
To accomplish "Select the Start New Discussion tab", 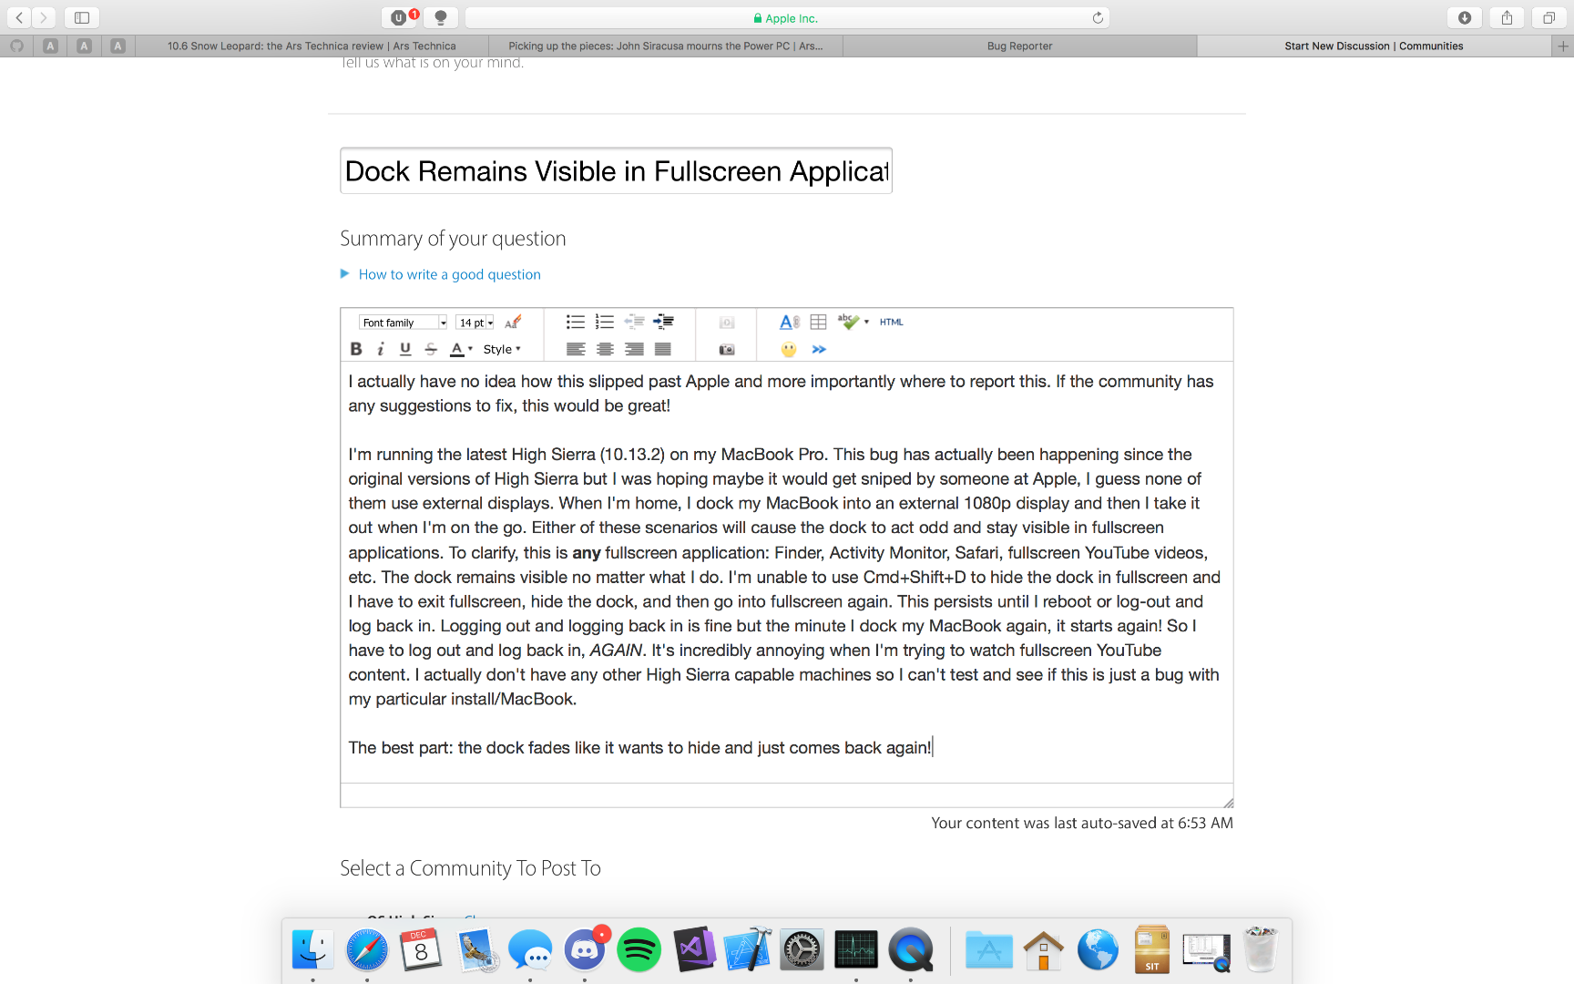I will (1374, 46).
